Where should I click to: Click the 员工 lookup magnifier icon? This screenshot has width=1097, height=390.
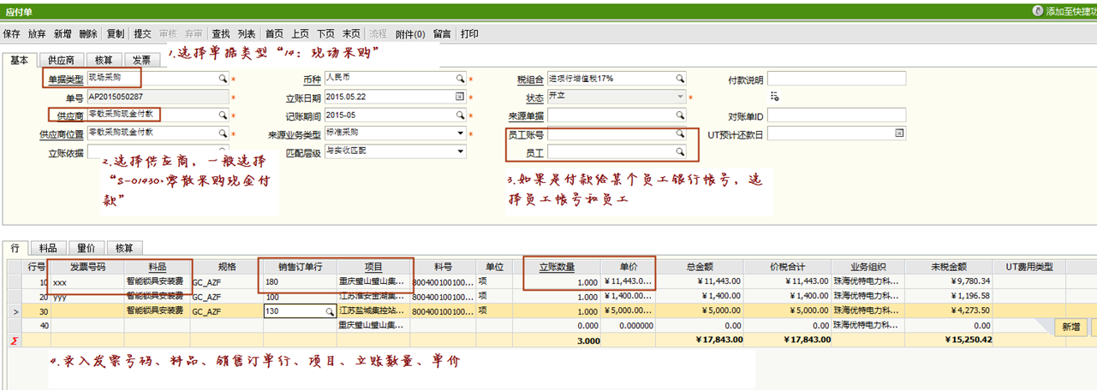coord(680,152)
